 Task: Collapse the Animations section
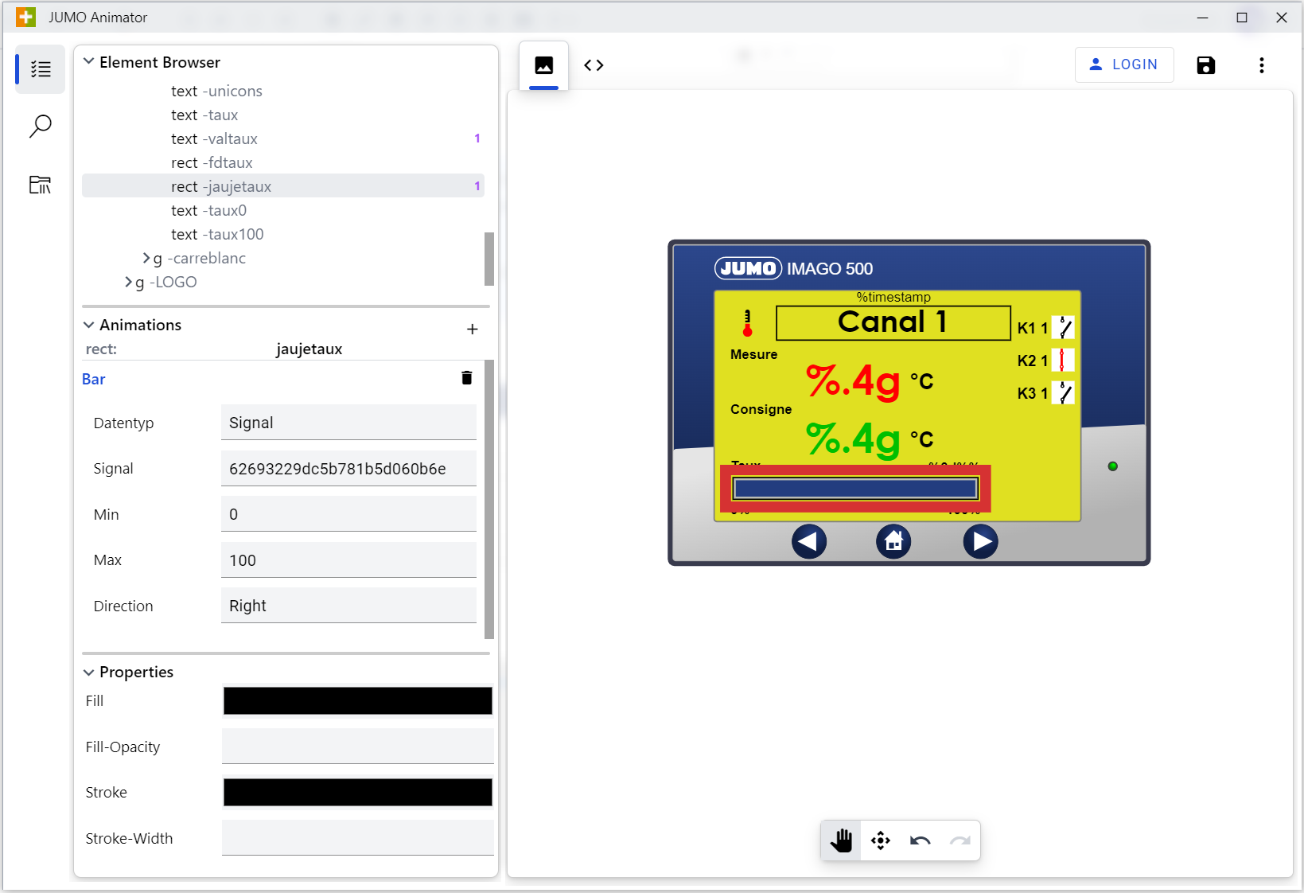tap(89, 325)
